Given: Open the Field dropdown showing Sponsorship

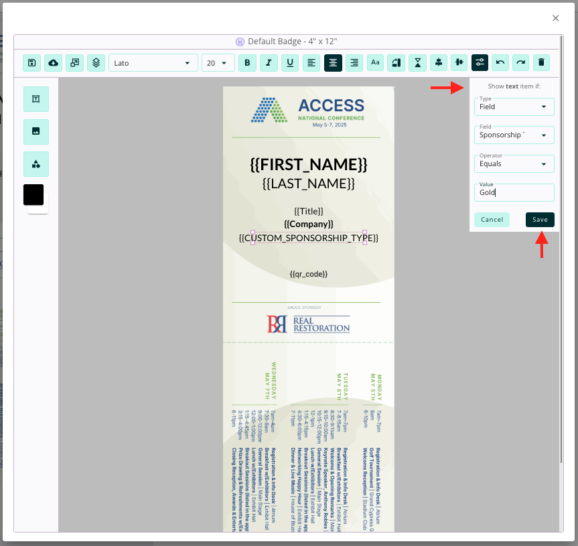Looking at the screenshot, I should pos(514,135).
